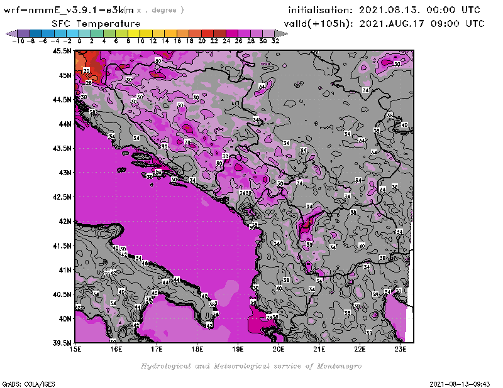Click the '0' legend tick label

coord(79,41)
